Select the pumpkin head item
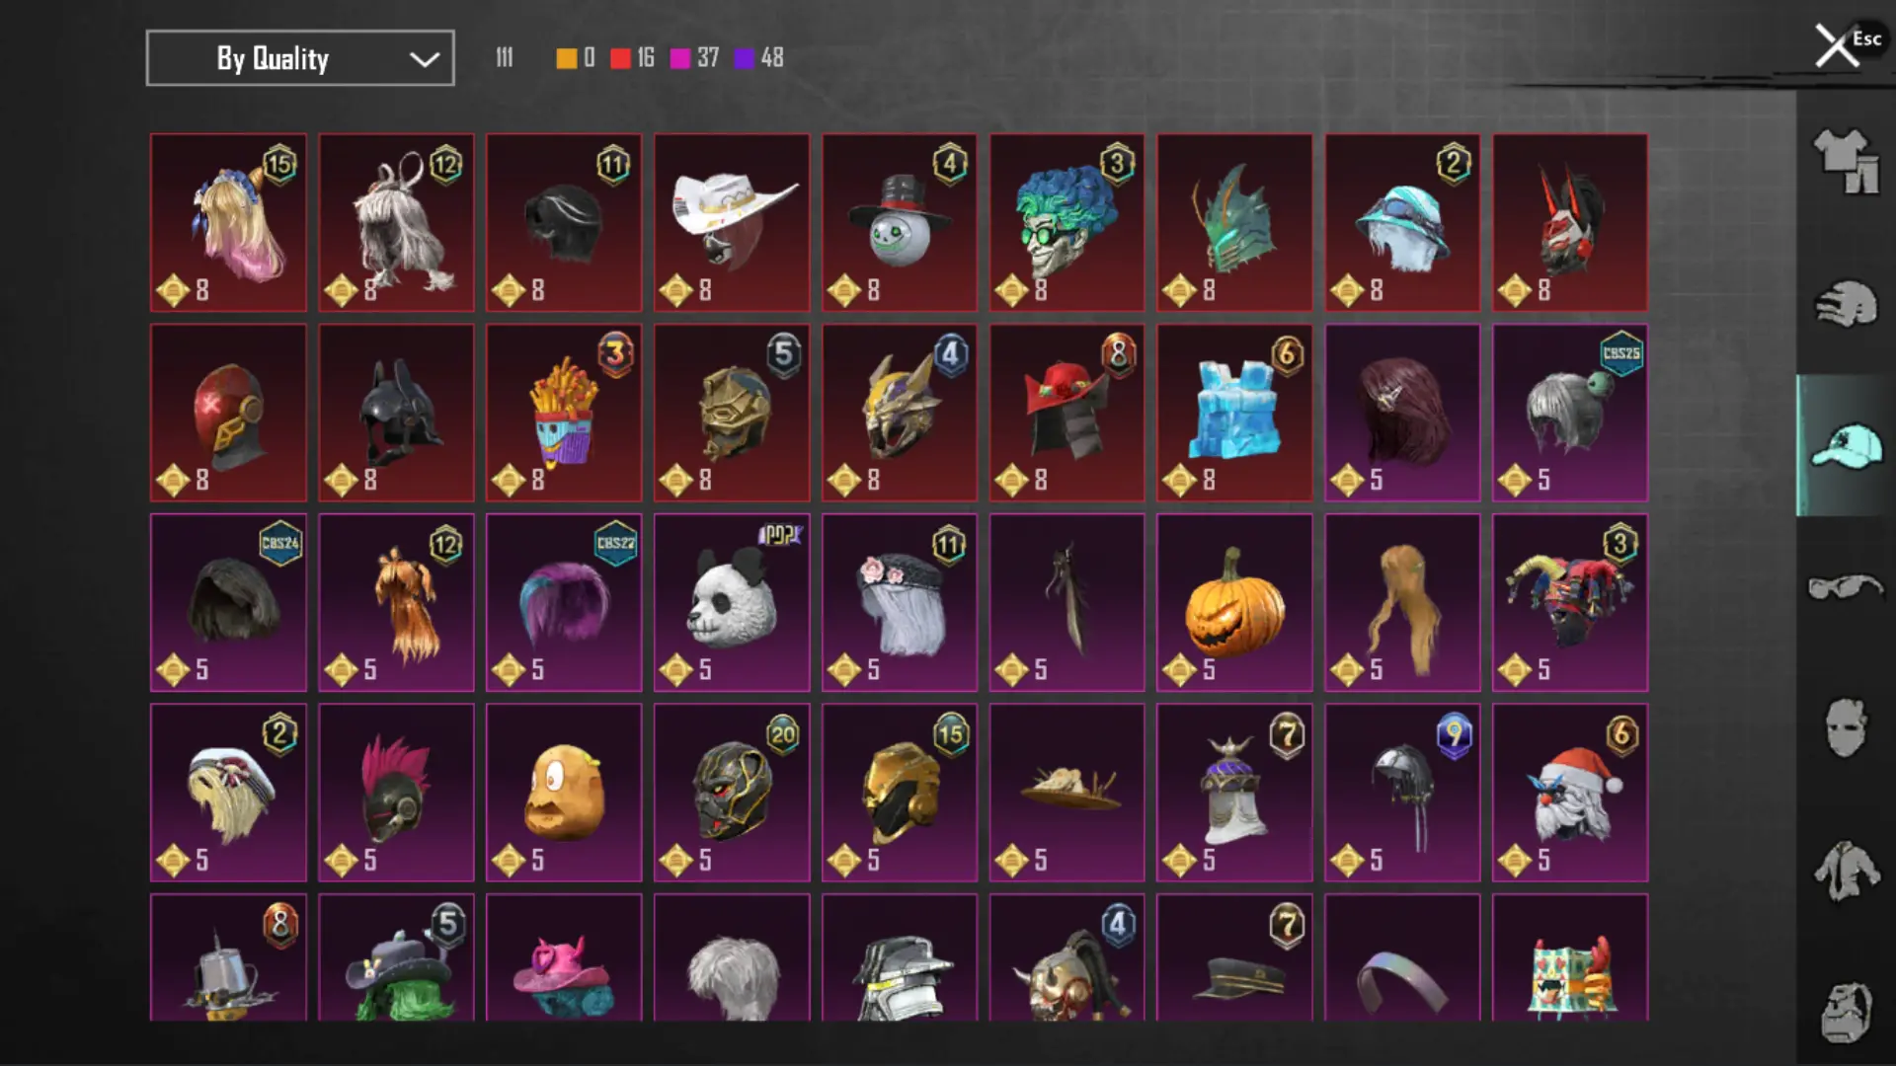The width and height of the screenshot is (1896, 1066). point(1234,602)
